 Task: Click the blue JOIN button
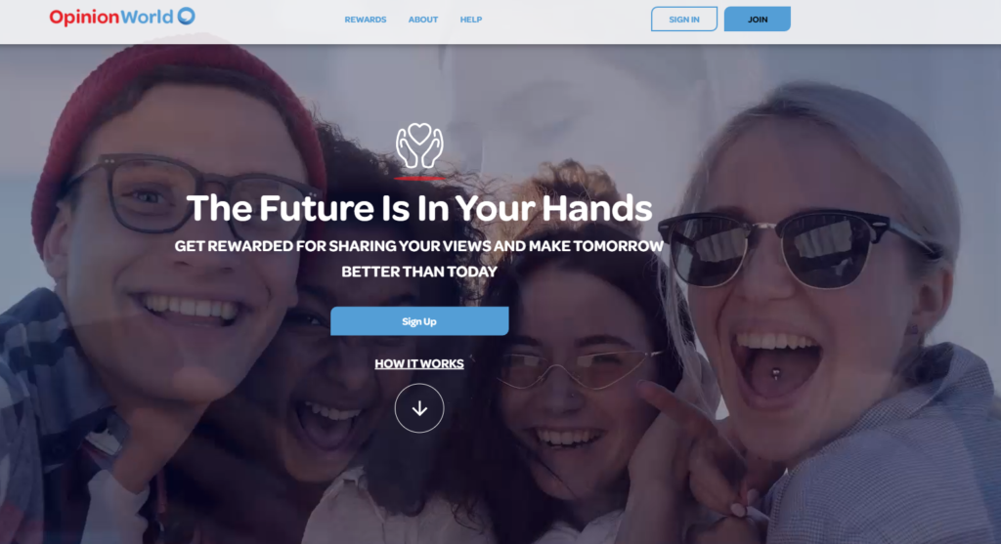[x=758, y=20]
